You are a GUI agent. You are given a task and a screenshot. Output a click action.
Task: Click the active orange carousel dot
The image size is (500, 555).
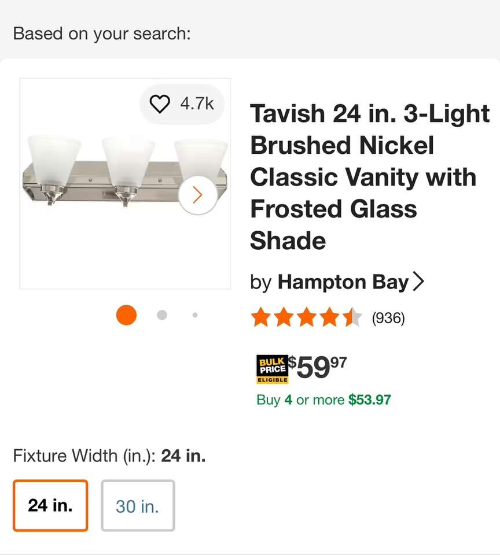pos(126,315)
